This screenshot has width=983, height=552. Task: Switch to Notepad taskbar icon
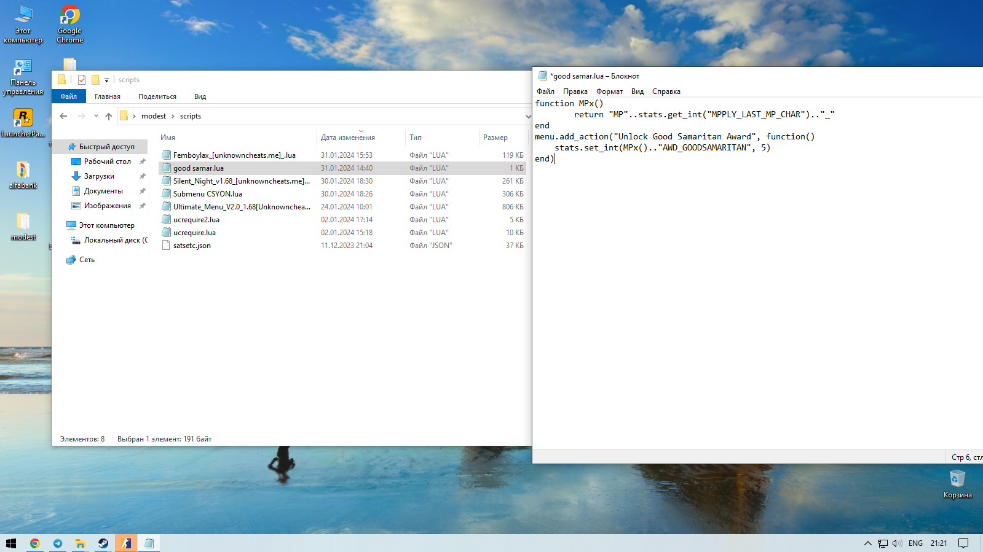[149, 543]
